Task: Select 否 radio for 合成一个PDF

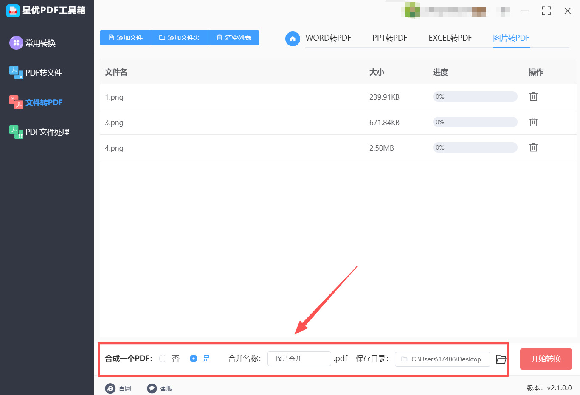Action: click(163, 359)
